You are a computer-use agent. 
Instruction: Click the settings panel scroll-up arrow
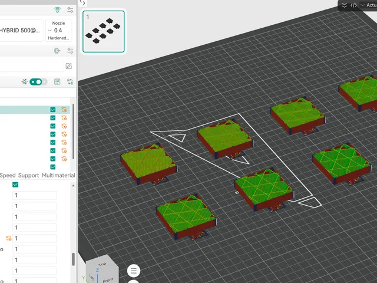73,186
